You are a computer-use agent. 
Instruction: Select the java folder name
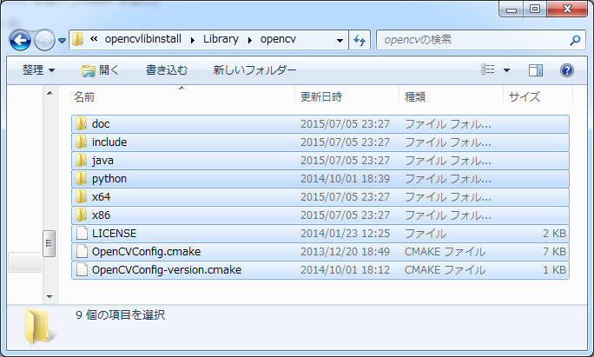[102, 161]
